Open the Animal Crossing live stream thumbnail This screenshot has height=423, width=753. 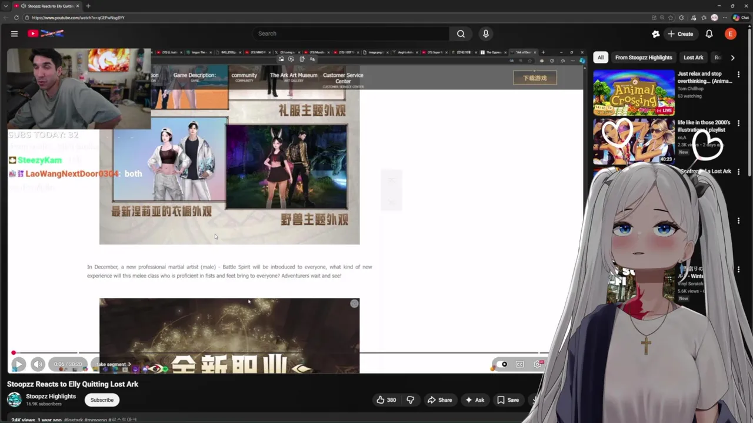(x=634, y=92)
